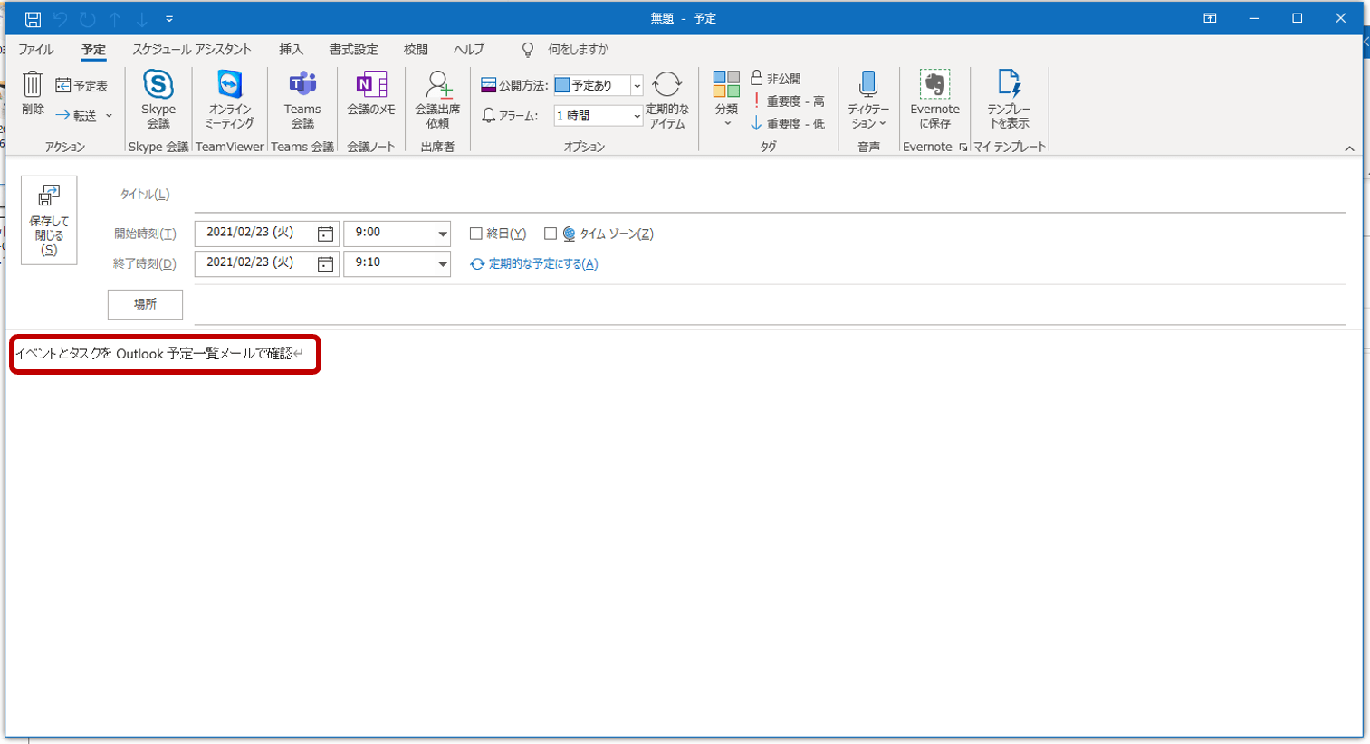Click the タイトル input field
Screen dimensions: 1370x744
(x=770, y=195)
